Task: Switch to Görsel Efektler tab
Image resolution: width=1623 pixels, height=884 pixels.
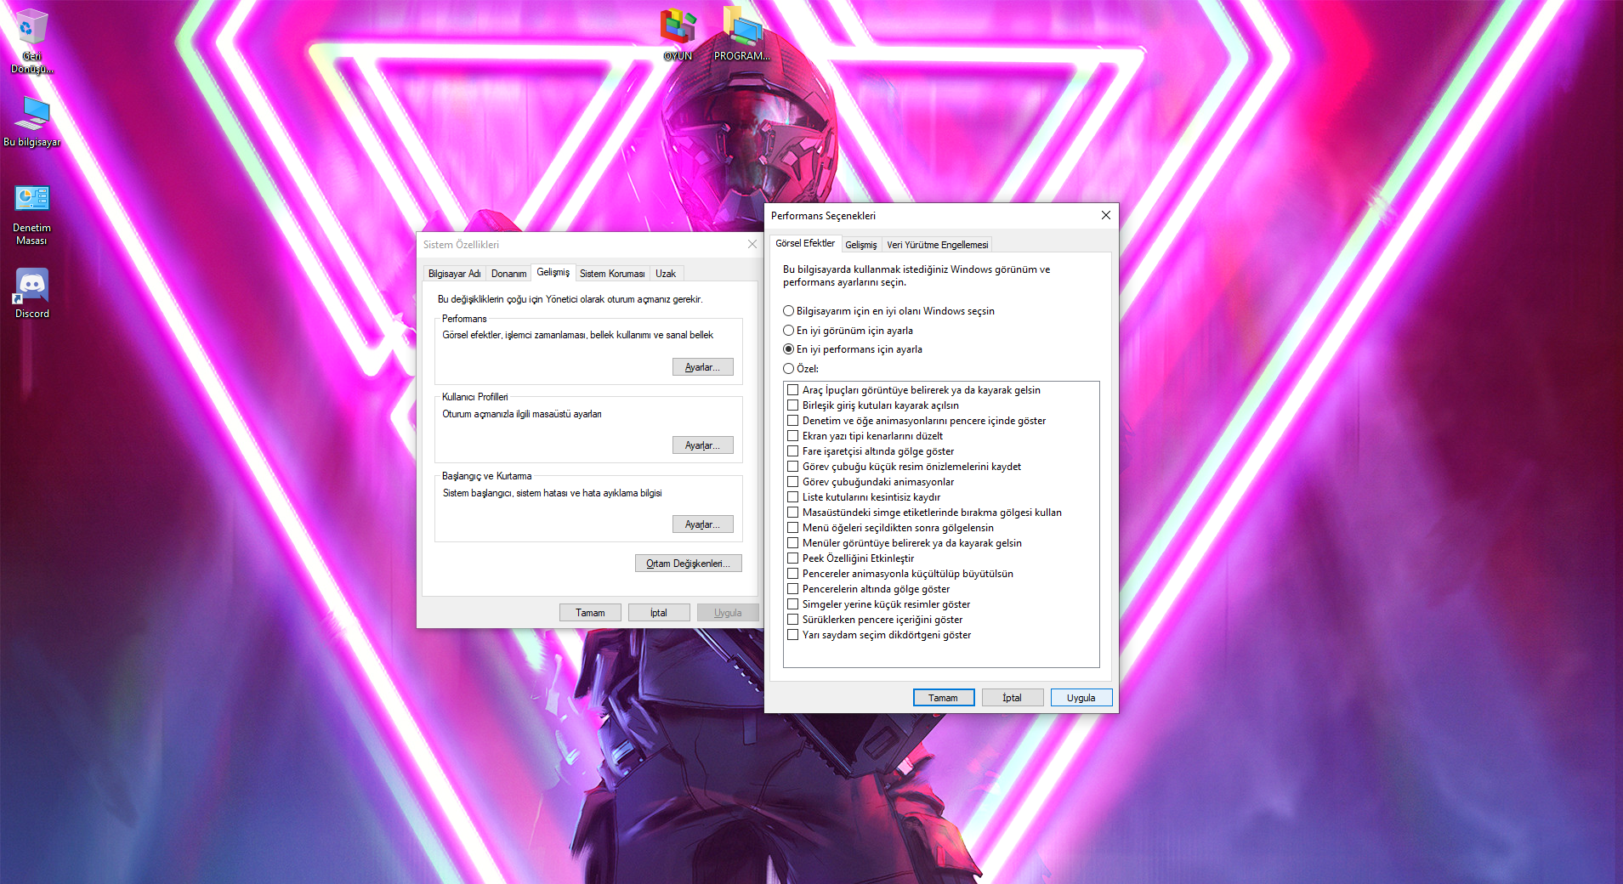Action: tap(805, 244)
